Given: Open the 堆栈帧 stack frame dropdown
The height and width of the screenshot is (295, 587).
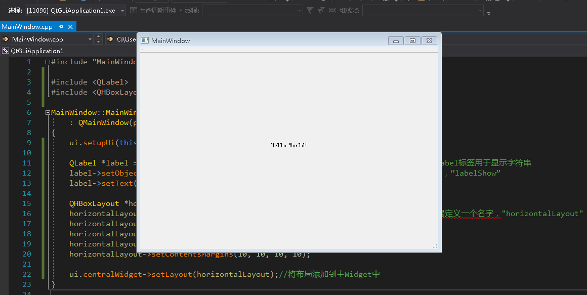Looking at the screenshot, I should 423,11.
